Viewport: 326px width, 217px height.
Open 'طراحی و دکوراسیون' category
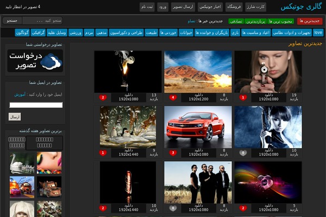[126, 33]
